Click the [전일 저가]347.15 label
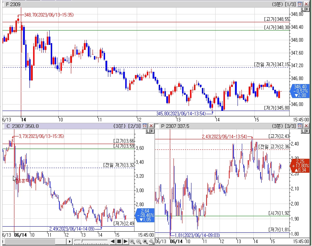This screenshot has width=312, height=246. click(x=272, y=65)
